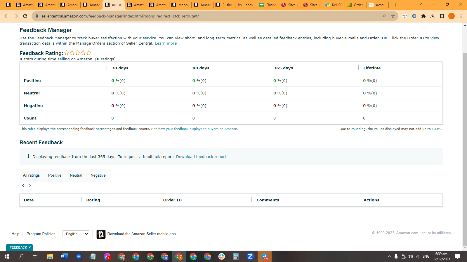Open the clock showing 6:39 am
467x262 pixels.
point(441,256)
